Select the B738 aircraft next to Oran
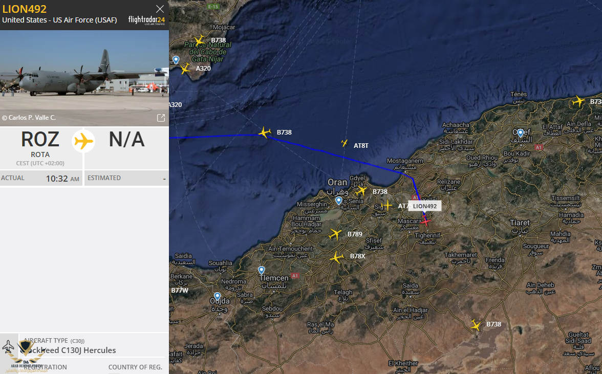Screen dimensions: 602x374 [x=361, y=191]
